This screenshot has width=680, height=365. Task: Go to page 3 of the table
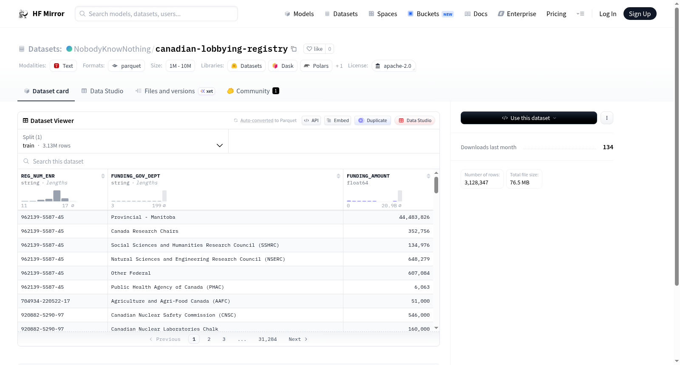(224, 339)
